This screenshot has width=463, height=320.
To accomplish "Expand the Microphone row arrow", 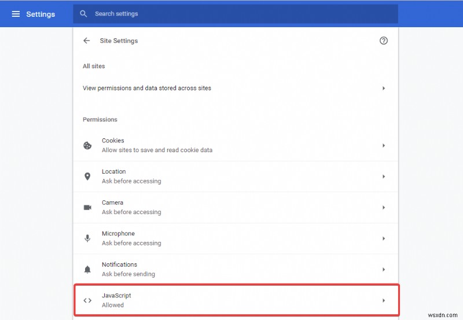I will (x=384, y=238).
